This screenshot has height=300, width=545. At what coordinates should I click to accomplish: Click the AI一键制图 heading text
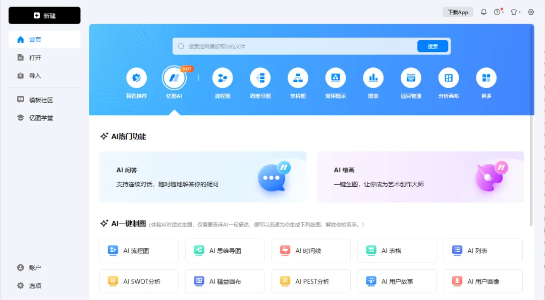pos(129,223)
